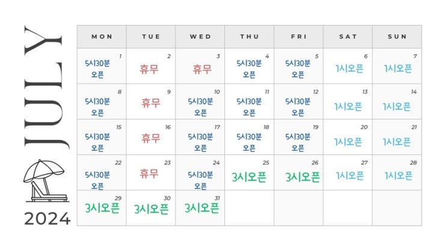447x251 pixels.
Task: Click July 10 Wednesday cell 5시30분 오픈
Action: 200,103
